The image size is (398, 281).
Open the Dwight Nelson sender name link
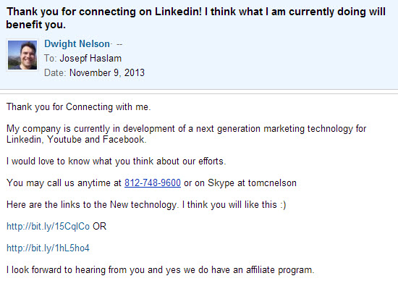point(77,44)
